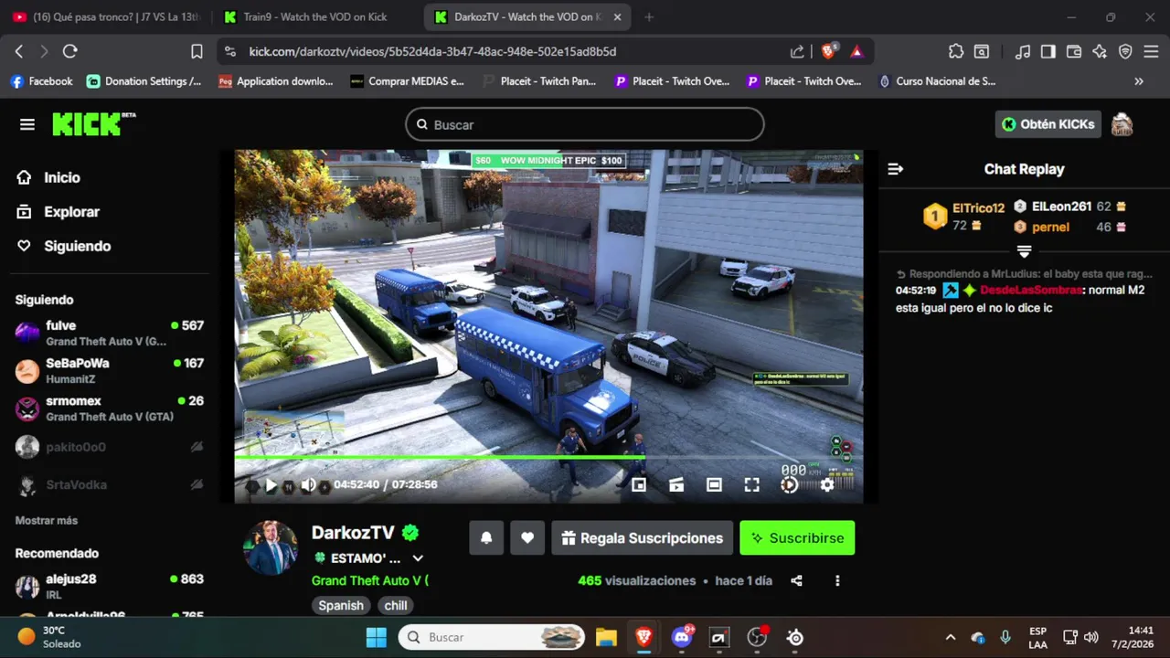Focus the Kick Buscar search field

(585, 124)
